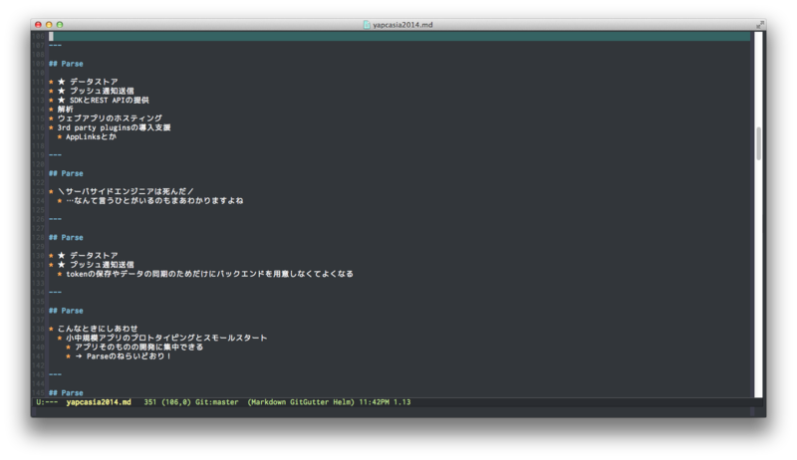This screenshot has width=797, height=460.
Task: Click the '## Parse' heading above '＼サーバサイドエンジニアは死んだ／'
Action: (x=66, y=173)
